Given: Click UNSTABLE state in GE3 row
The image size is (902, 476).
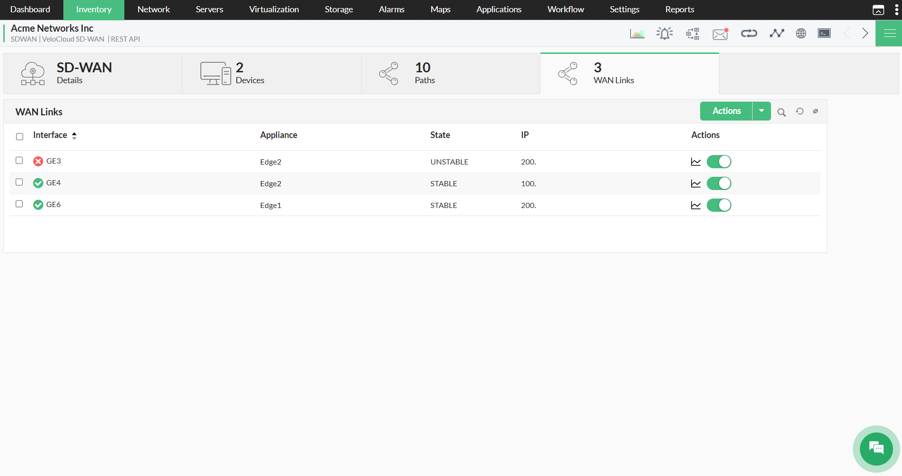Looking at the screenshot, I should [449, 162].
